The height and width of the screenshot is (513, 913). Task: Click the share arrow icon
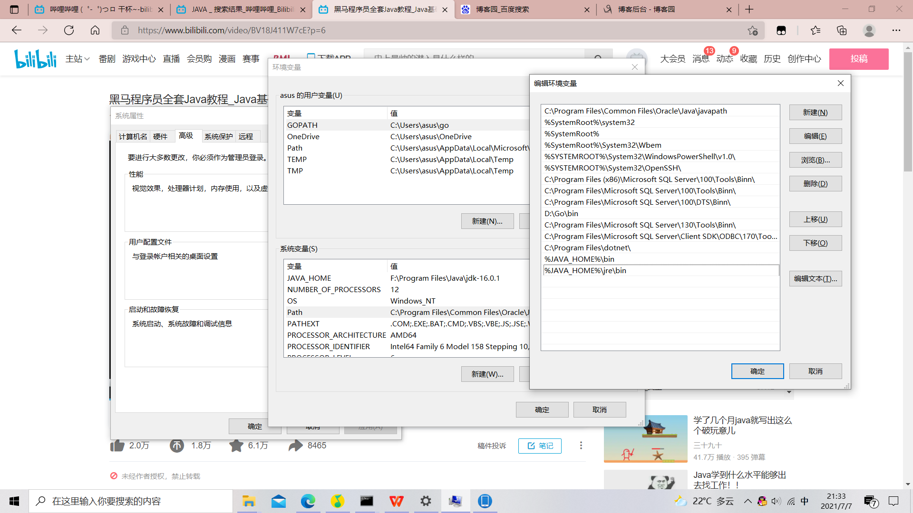(x=295, y=446)
